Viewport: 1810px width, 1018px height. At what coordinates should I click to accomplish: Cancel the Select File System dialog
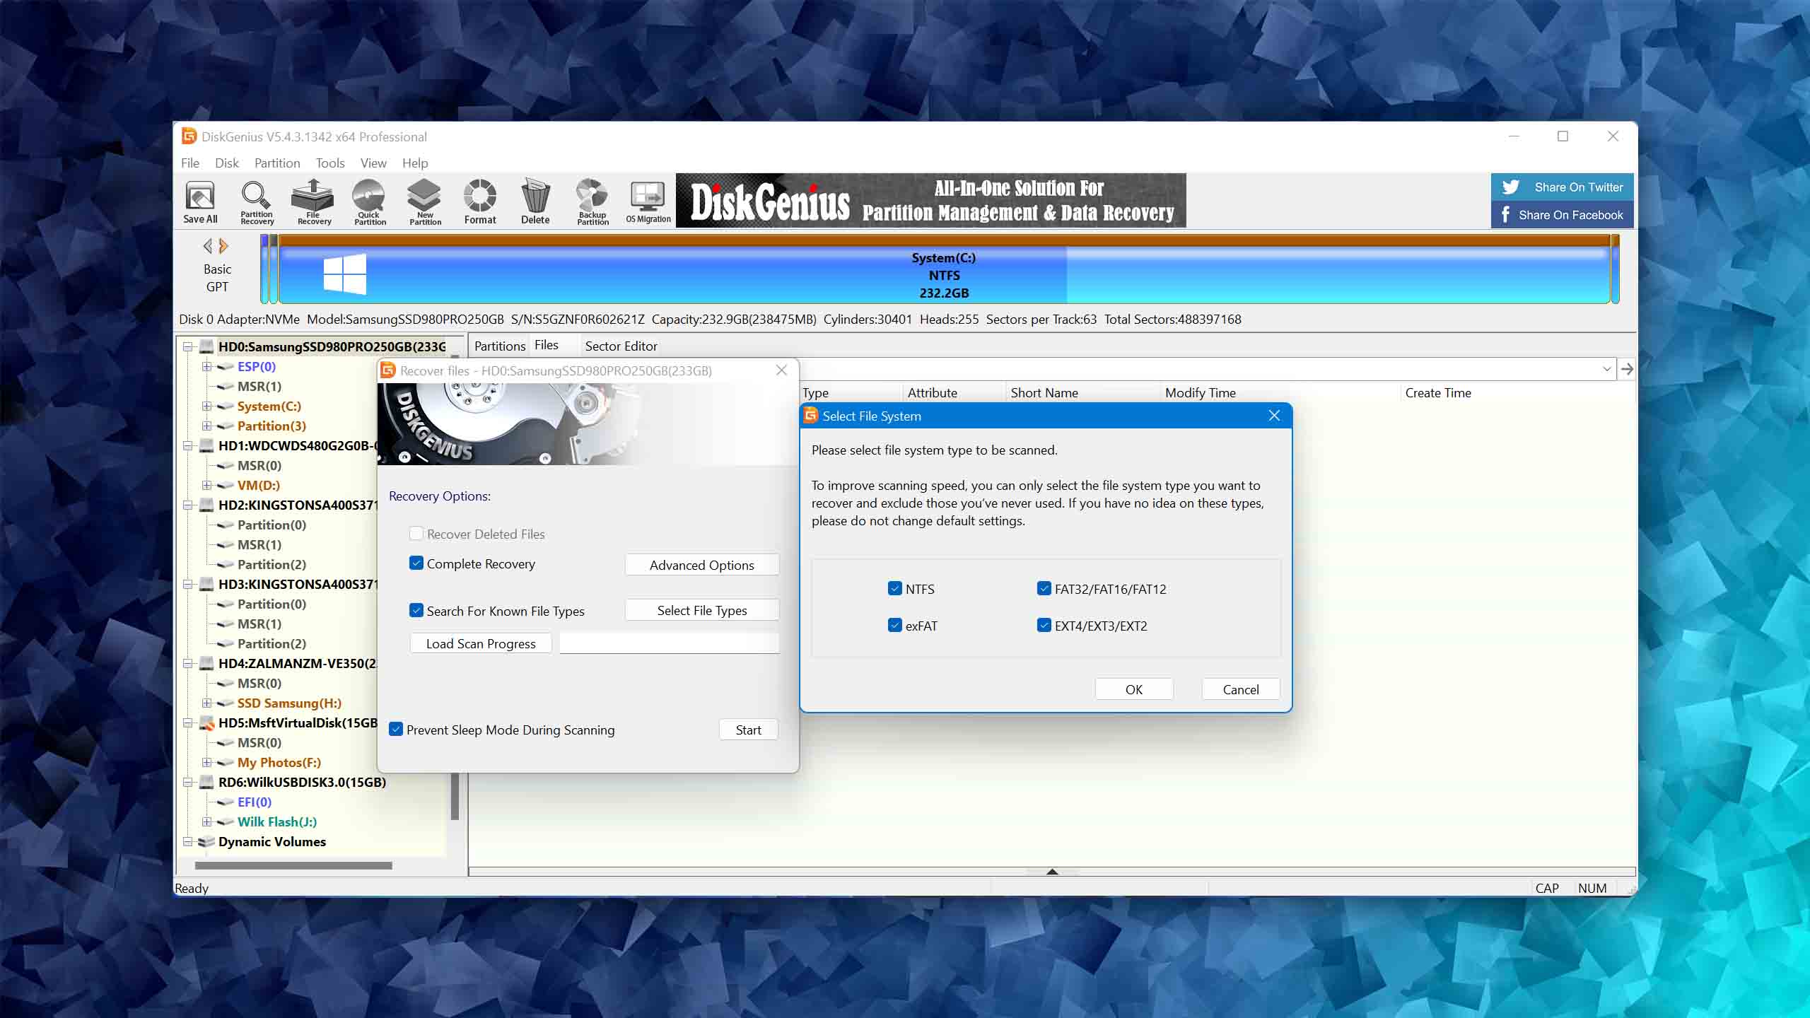pos(1241,689)
